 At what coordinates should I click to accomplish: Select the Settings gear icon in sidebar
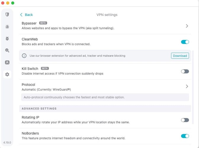click(x=7, y=74)
